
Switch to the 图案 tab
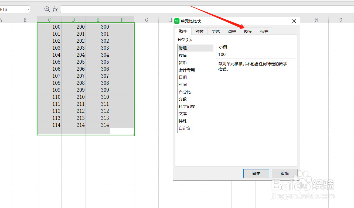(x=248, y=31)
